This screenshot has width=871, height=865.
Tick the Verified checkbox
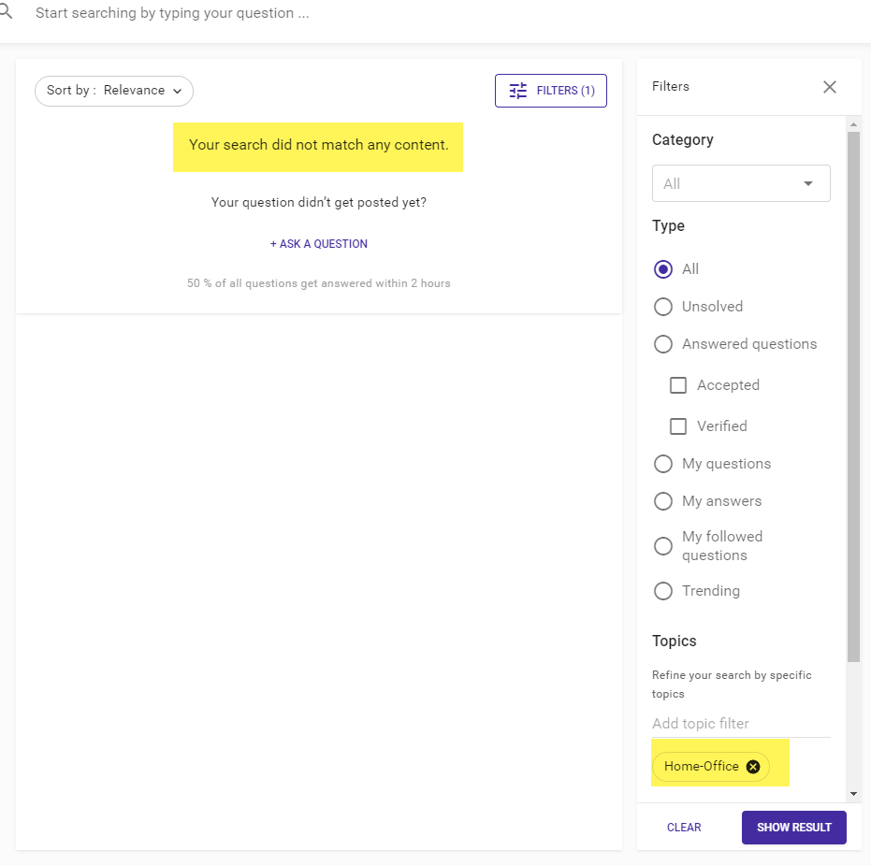(677, 426)
